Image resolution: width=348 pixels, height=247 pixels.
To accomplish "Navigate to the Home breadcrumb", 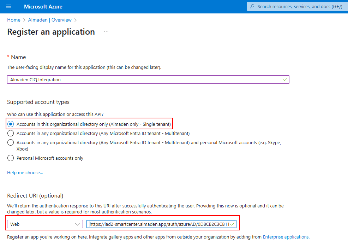I will coord(13,20).
